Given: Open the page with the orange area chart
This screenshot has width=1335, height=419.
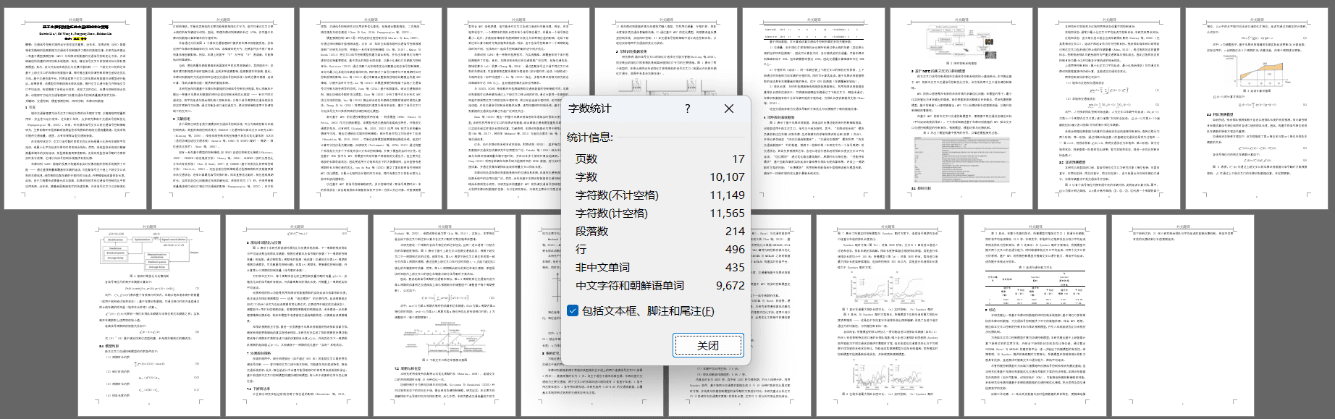Looking at the screenshot, I should click(1256, 109).
